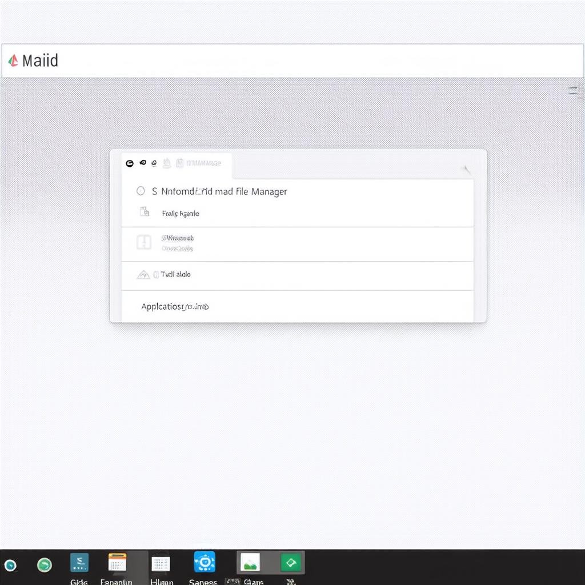Click the first round black icon in dialog tab
This screenshot has height=585, width=585.
coord(130,163)
